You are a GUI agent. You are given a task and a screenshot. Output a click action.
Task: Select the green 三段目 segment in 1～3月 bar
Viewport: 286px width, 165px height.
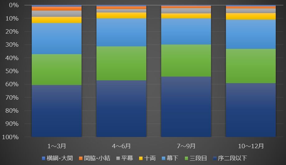(57, 69)
